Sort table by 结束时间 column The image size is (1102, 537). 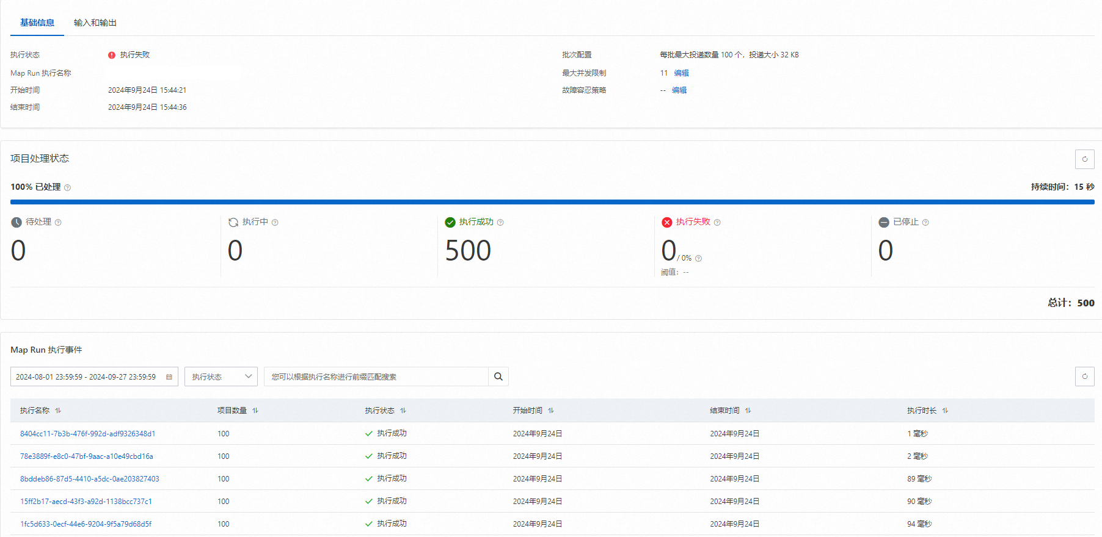tap(748, 411)
